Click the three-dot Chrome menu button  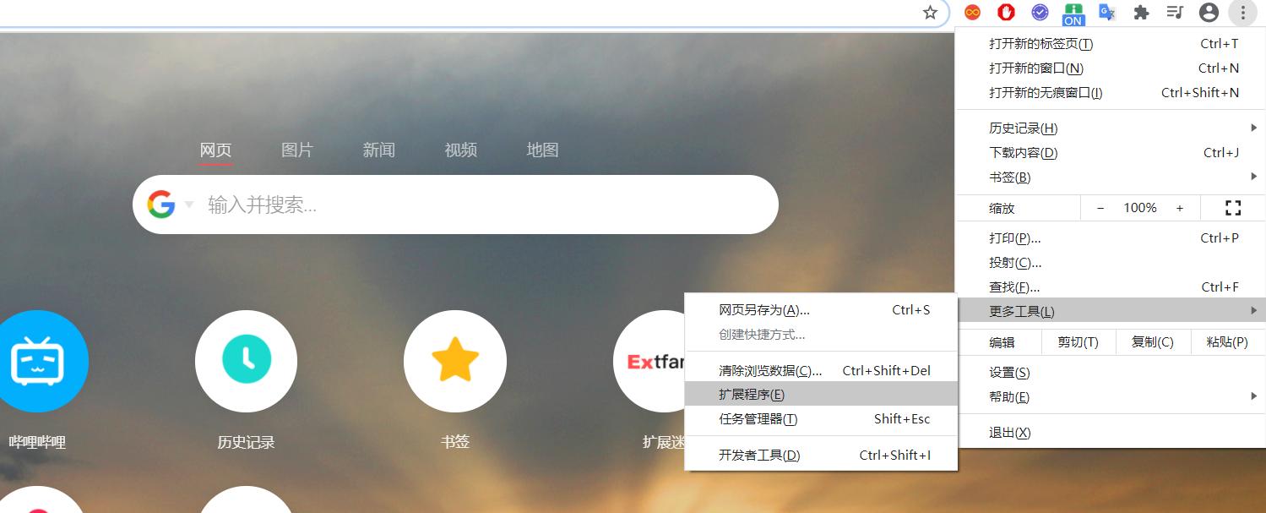point(1242,12)
